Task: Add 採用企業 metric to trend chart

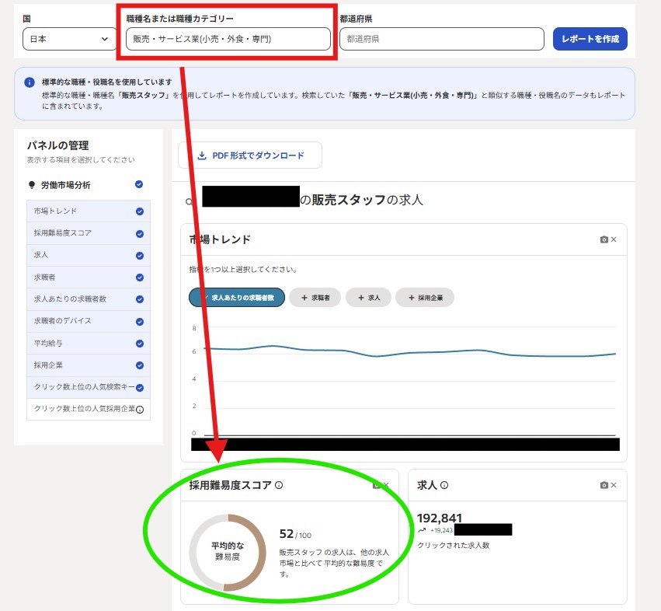Action: pyautogui.click(x=424, y=297)
